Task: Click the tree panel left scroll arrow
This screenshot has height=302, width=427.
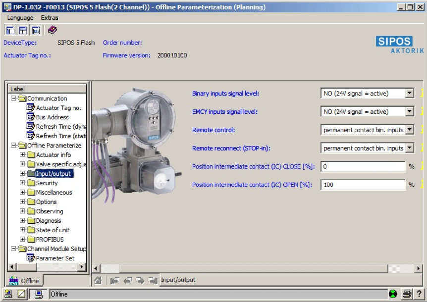Action: point(11,267)
